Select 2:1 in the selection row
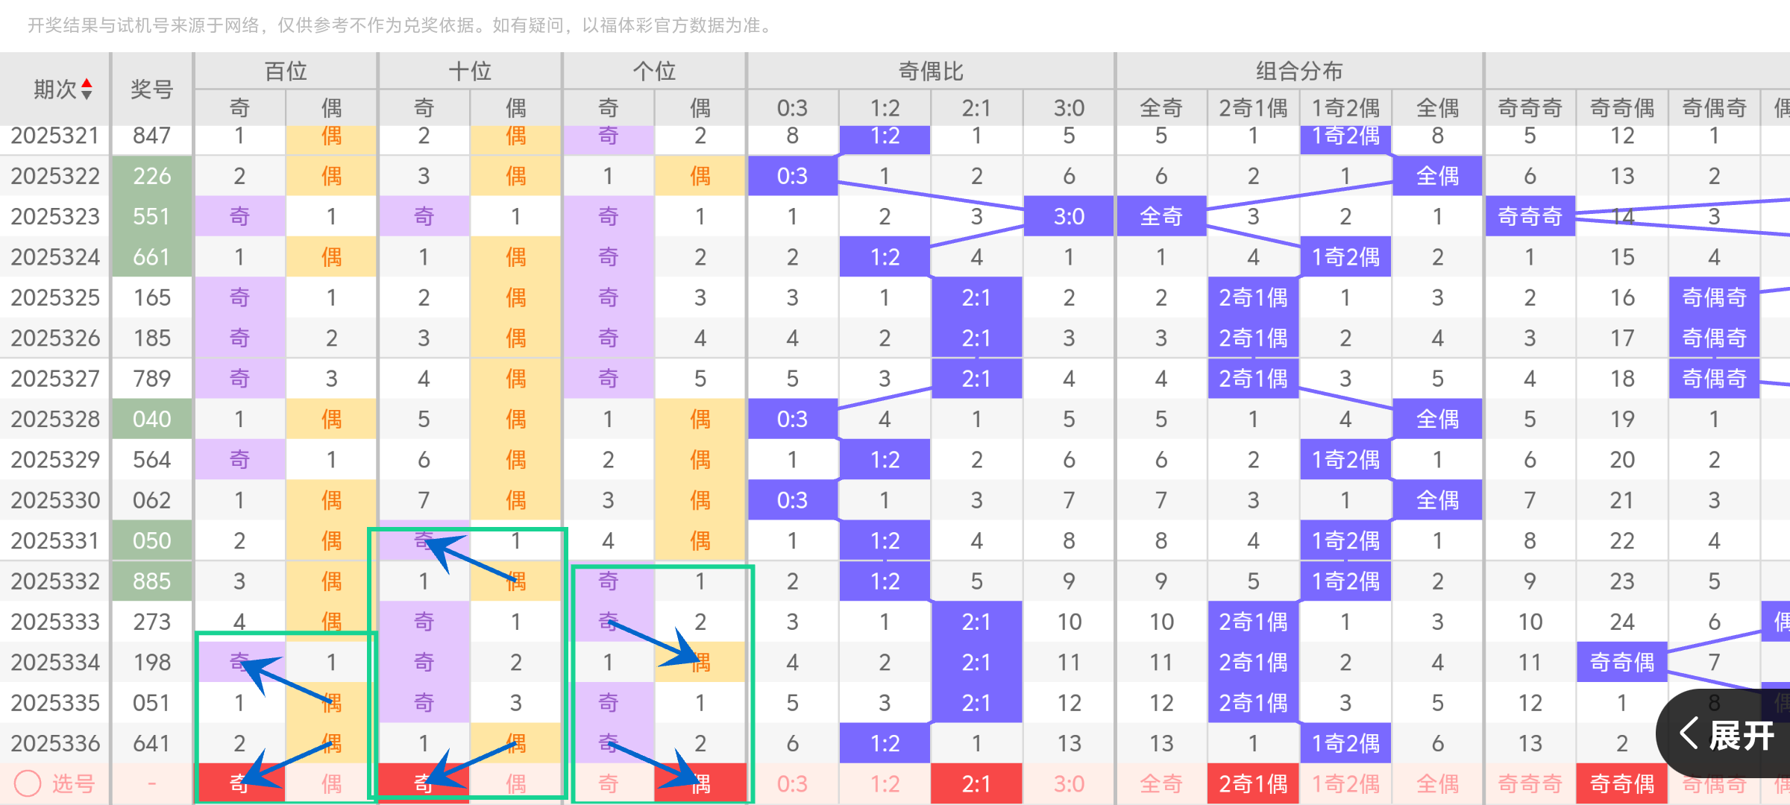The width and height of the screenshot is (1790, 805). coord(976,783)
